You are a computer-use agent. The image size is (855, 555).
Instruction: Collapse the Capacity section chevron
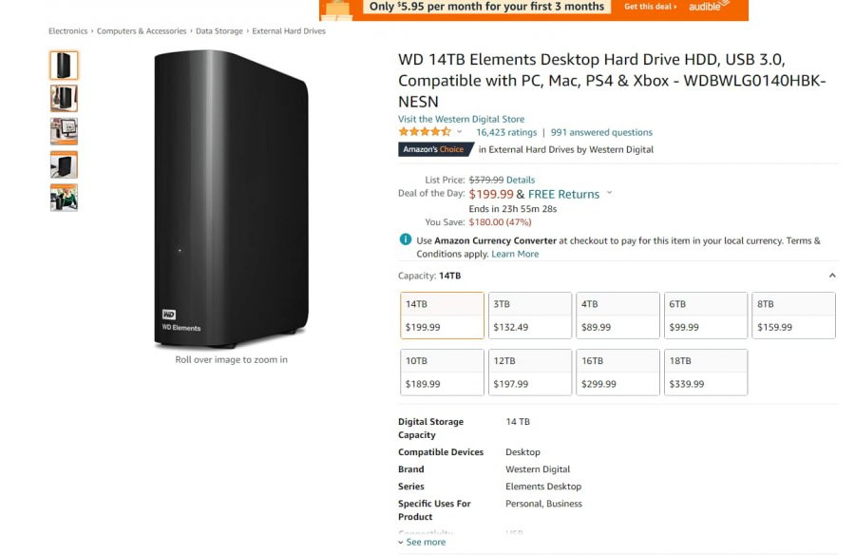coord(832,276)
